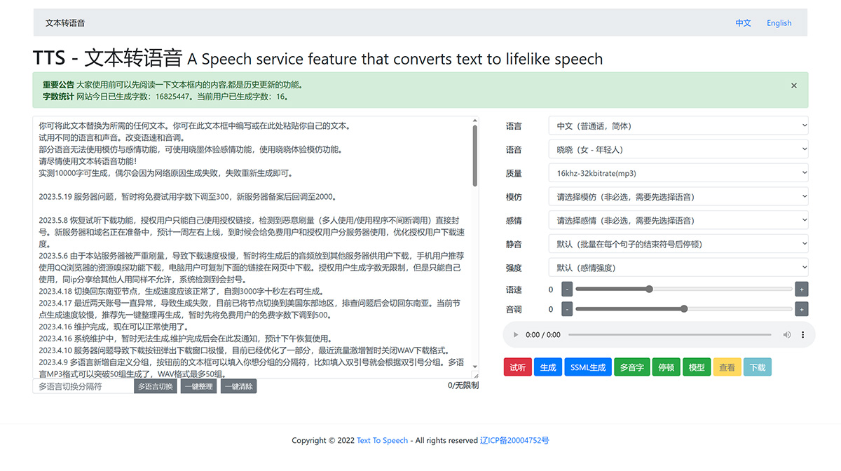The height and width of the screenshot is (471, 841).
Task: Play the generated speech in the audio player
Action: 516,334
